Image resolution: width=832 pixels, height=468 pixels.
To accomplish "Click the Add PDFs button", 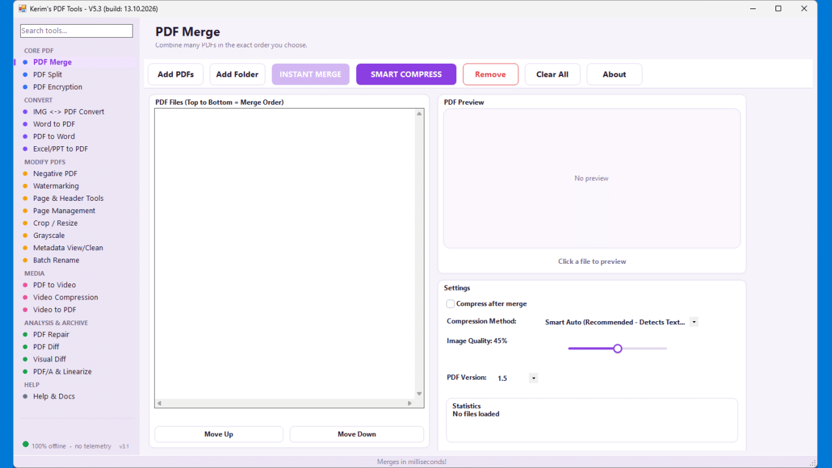I will pos(175,74).
